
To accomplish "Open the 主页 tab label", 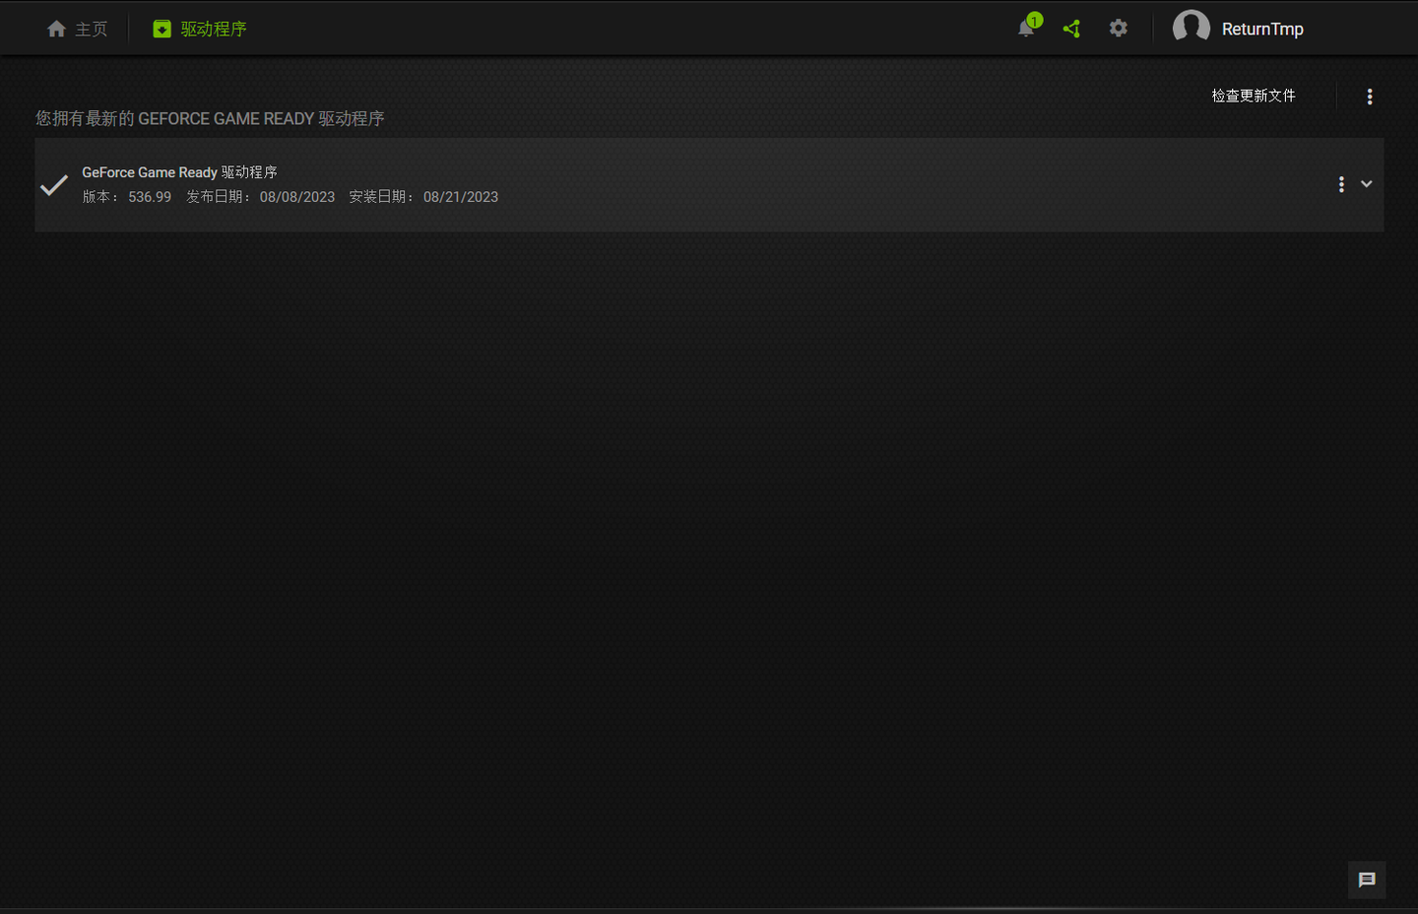I will coord(92,30).
